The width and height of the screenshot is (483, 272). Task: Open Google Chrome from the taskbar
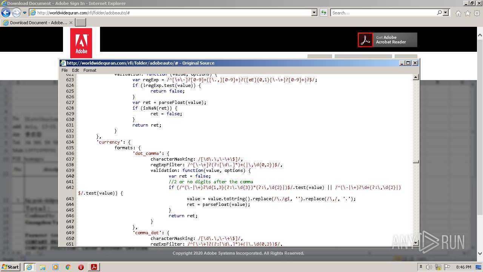[68, 267]
